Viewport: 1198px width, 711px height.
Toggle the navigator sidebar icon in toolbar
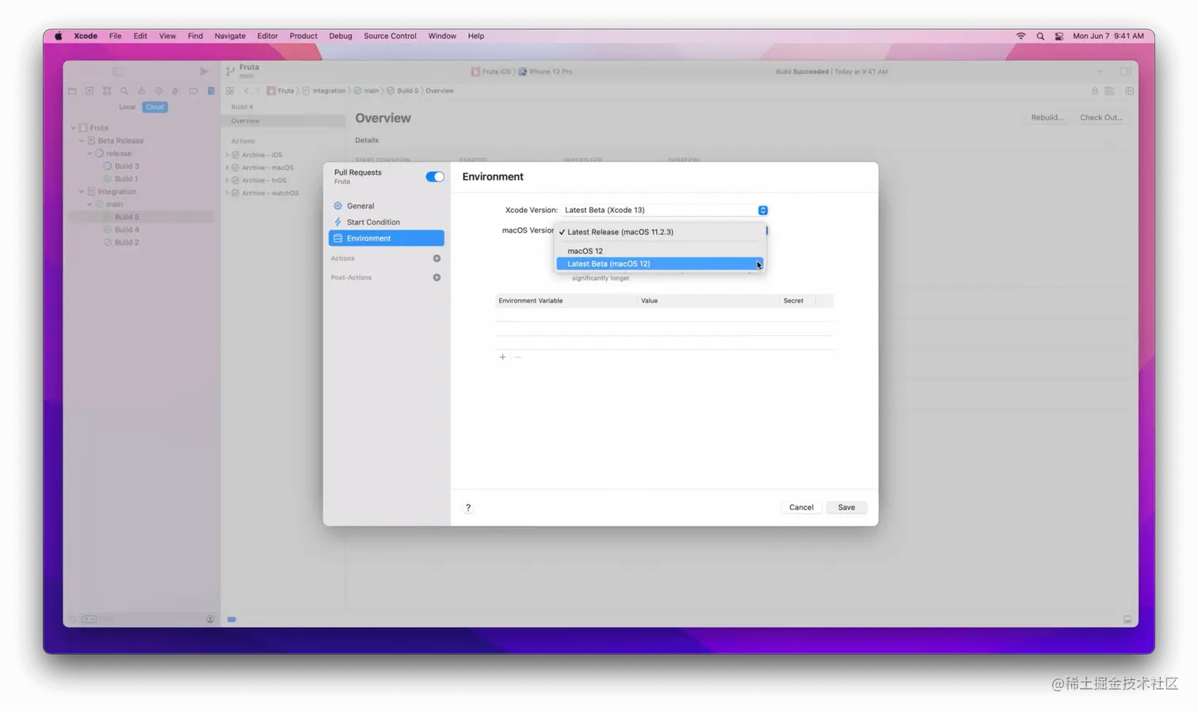click(x=117, y=71)
